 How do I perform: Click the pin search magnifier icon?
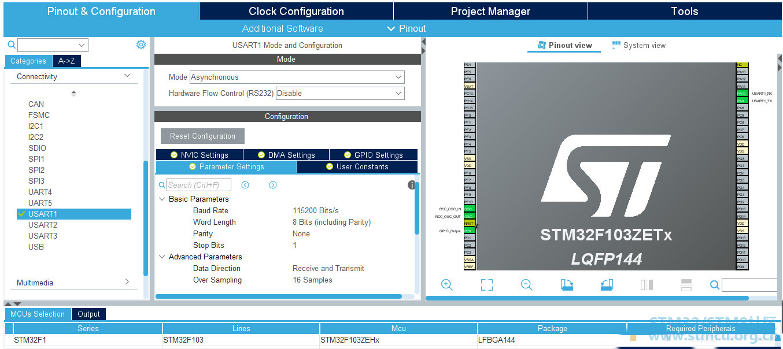pyautogui.click(x=715, y=285)
